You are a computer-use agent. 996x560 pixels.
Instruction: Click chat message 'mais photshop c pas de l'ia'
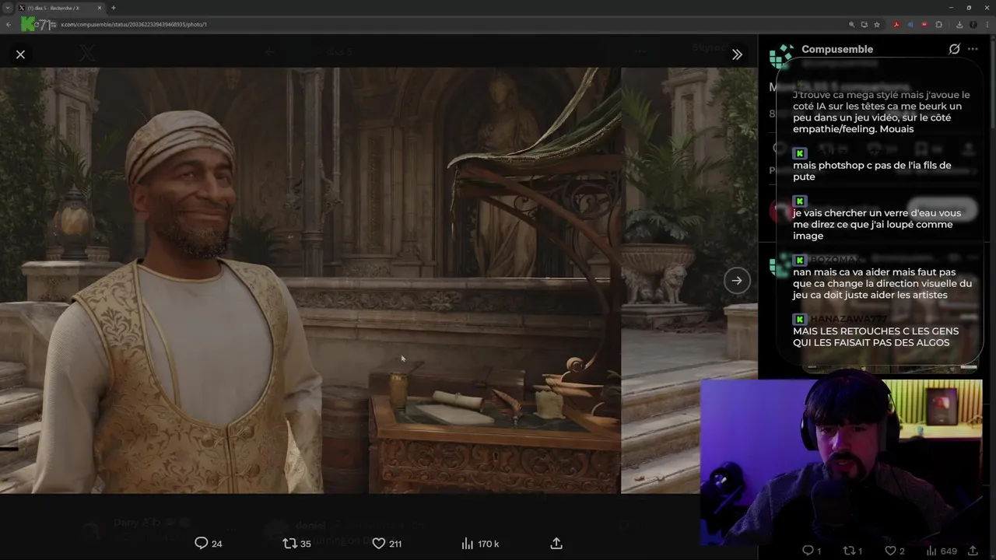tap(871, 171)
